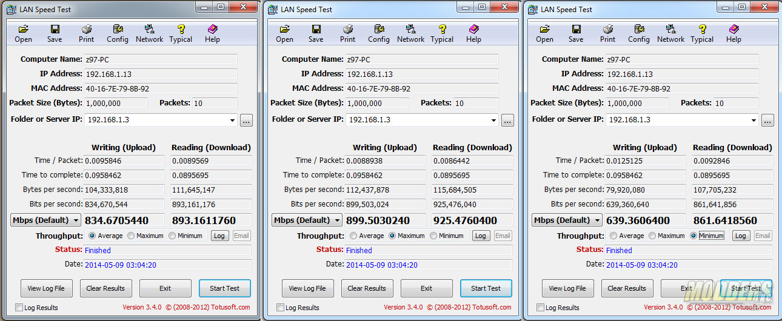Click Exit button in left window
Image resolution: width=782 pixels, height=321 pixels.
pyautogui.click(x=165, y=288)
